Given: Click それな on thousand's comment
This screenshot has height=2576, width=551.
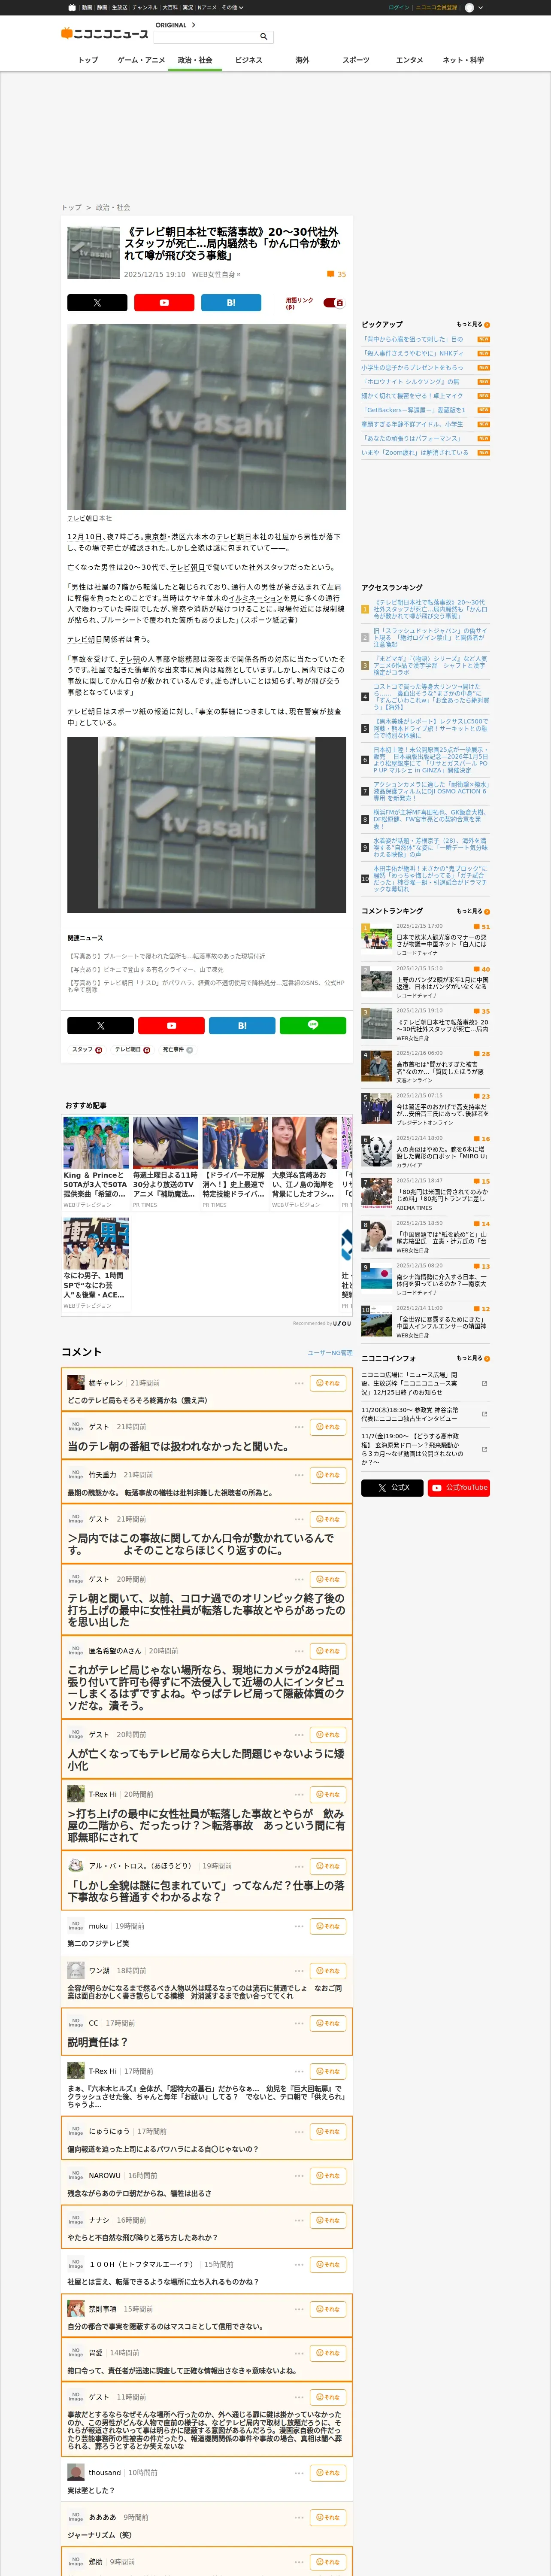Looking at the screenshot, I should coord(328,2472).
